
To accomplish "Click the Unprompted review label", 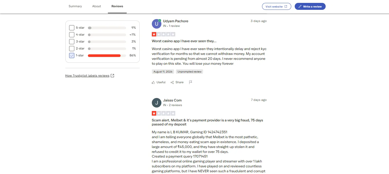I will (x=189, y=72).
